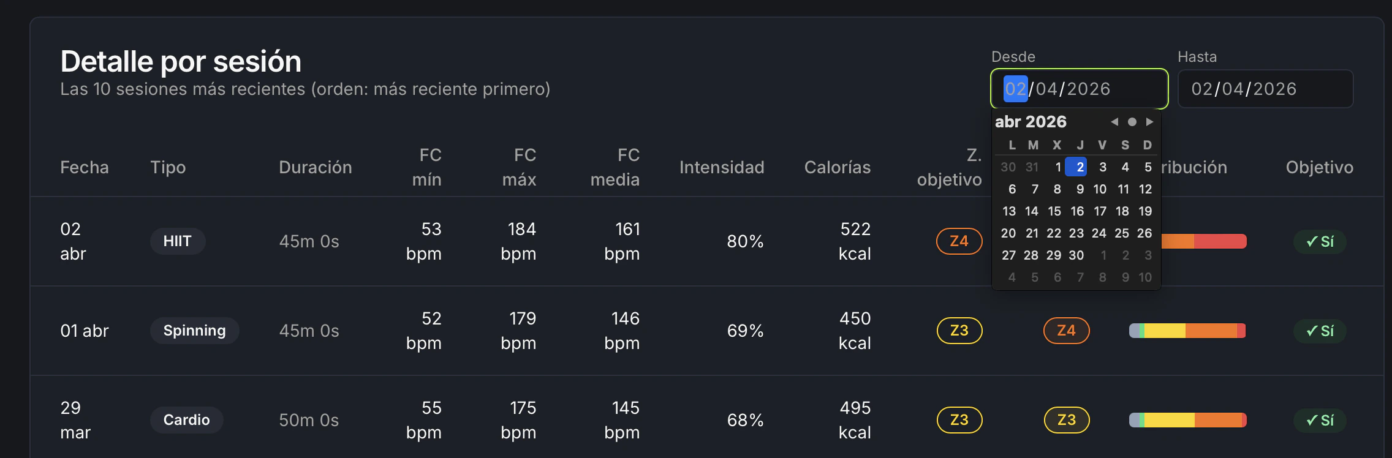Select day 15 in the April calendar

point(1054,211)
